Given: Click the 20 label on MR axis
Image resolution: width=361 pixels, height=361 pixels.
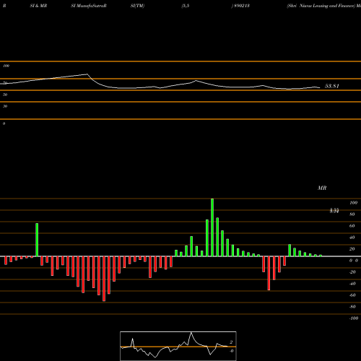Looking at the screenshot, I should tap(352, 249).
